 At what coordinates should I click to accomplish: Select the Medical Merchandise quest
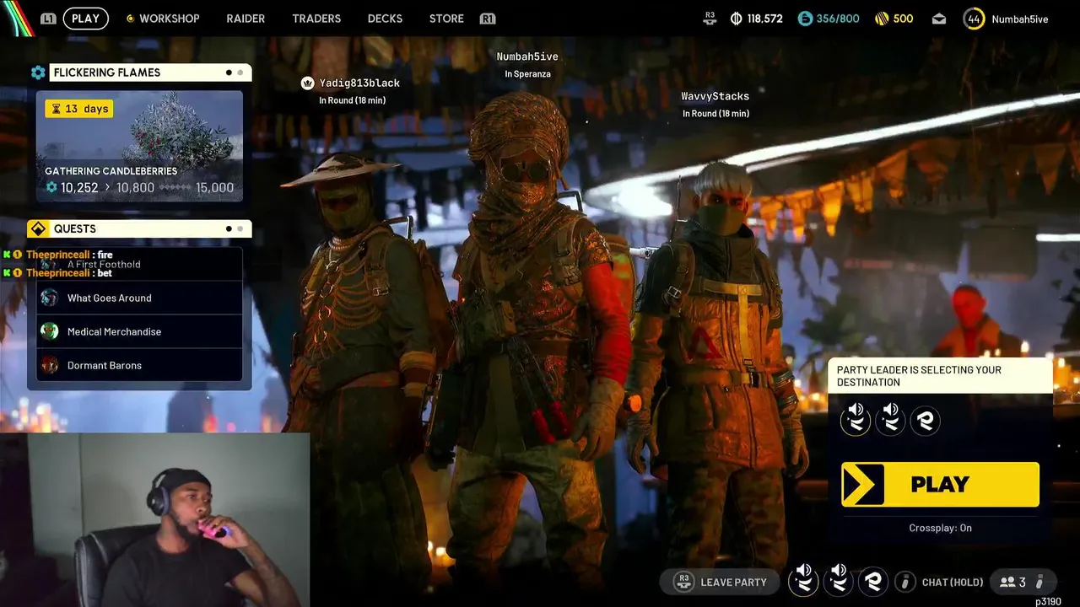[x=139, y=331]
